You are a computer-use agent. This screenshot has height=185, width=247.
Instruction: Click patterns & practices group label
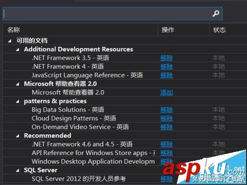55,101
